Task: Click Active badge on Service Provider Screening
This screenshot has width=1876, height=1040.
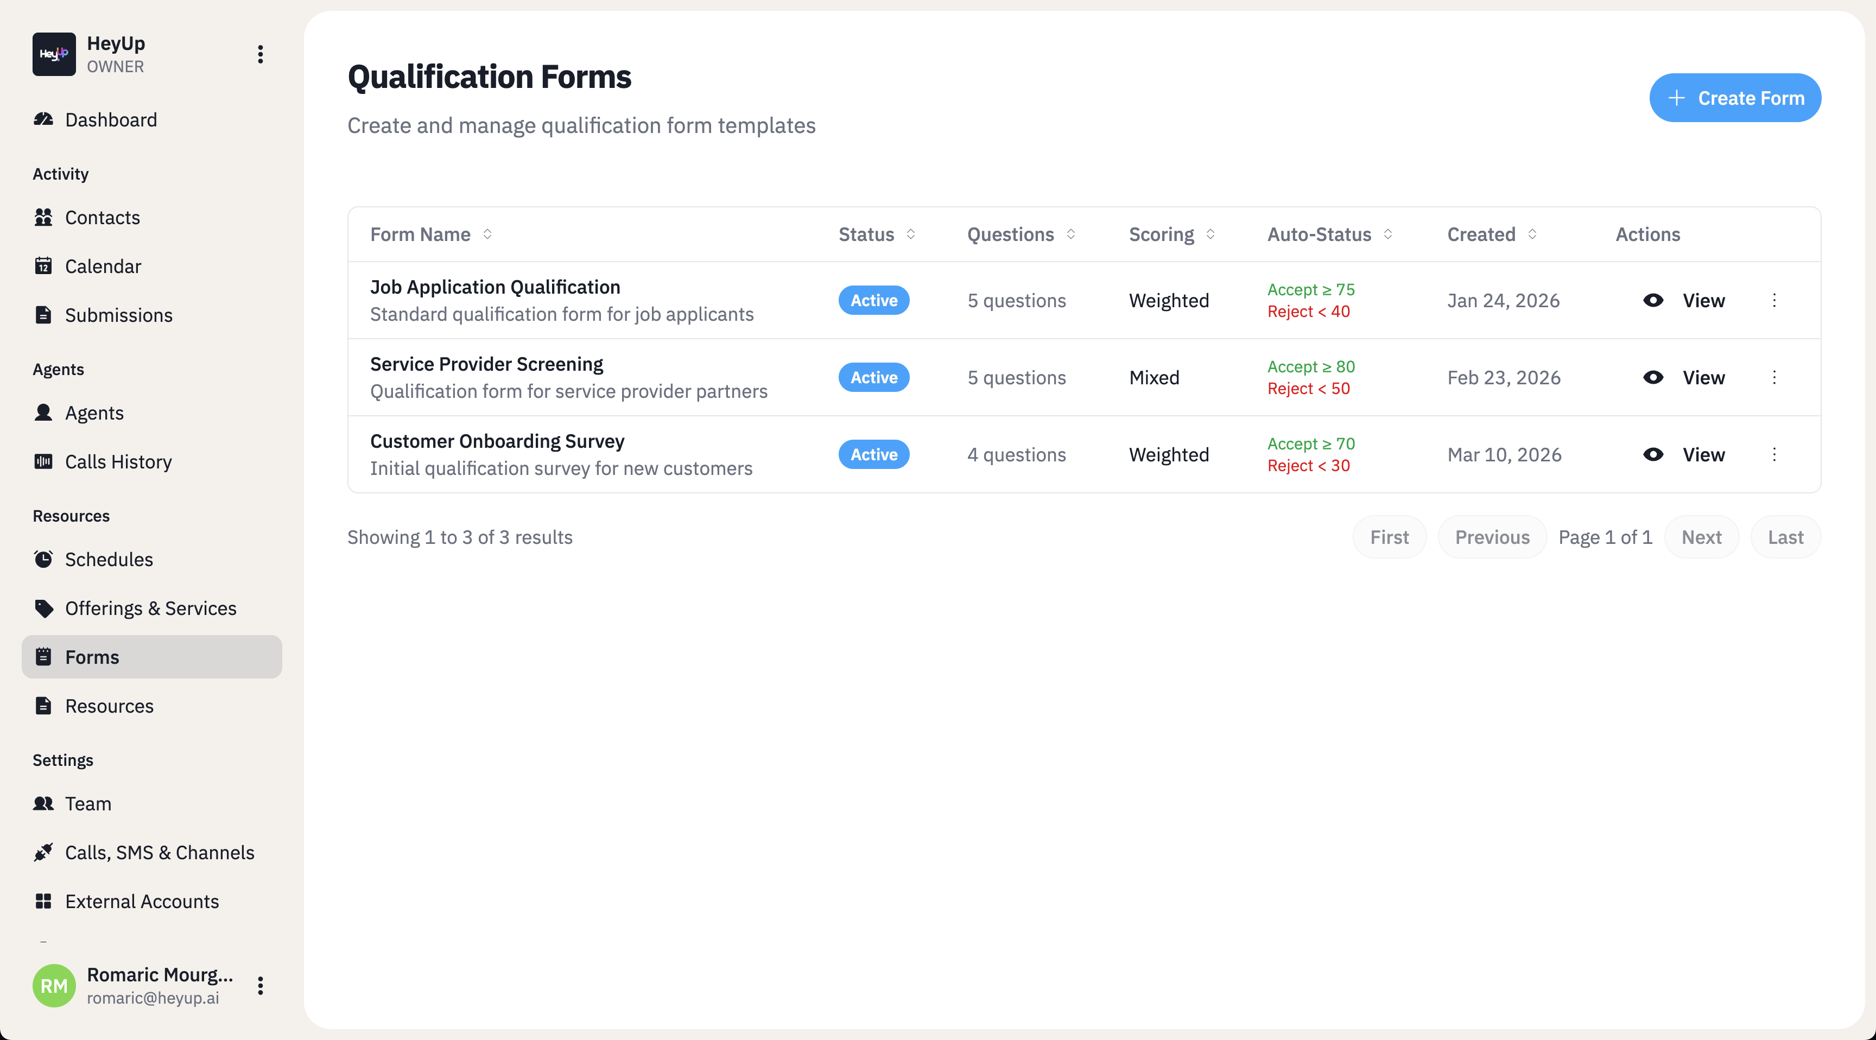Action: click(x=873, y=377)
